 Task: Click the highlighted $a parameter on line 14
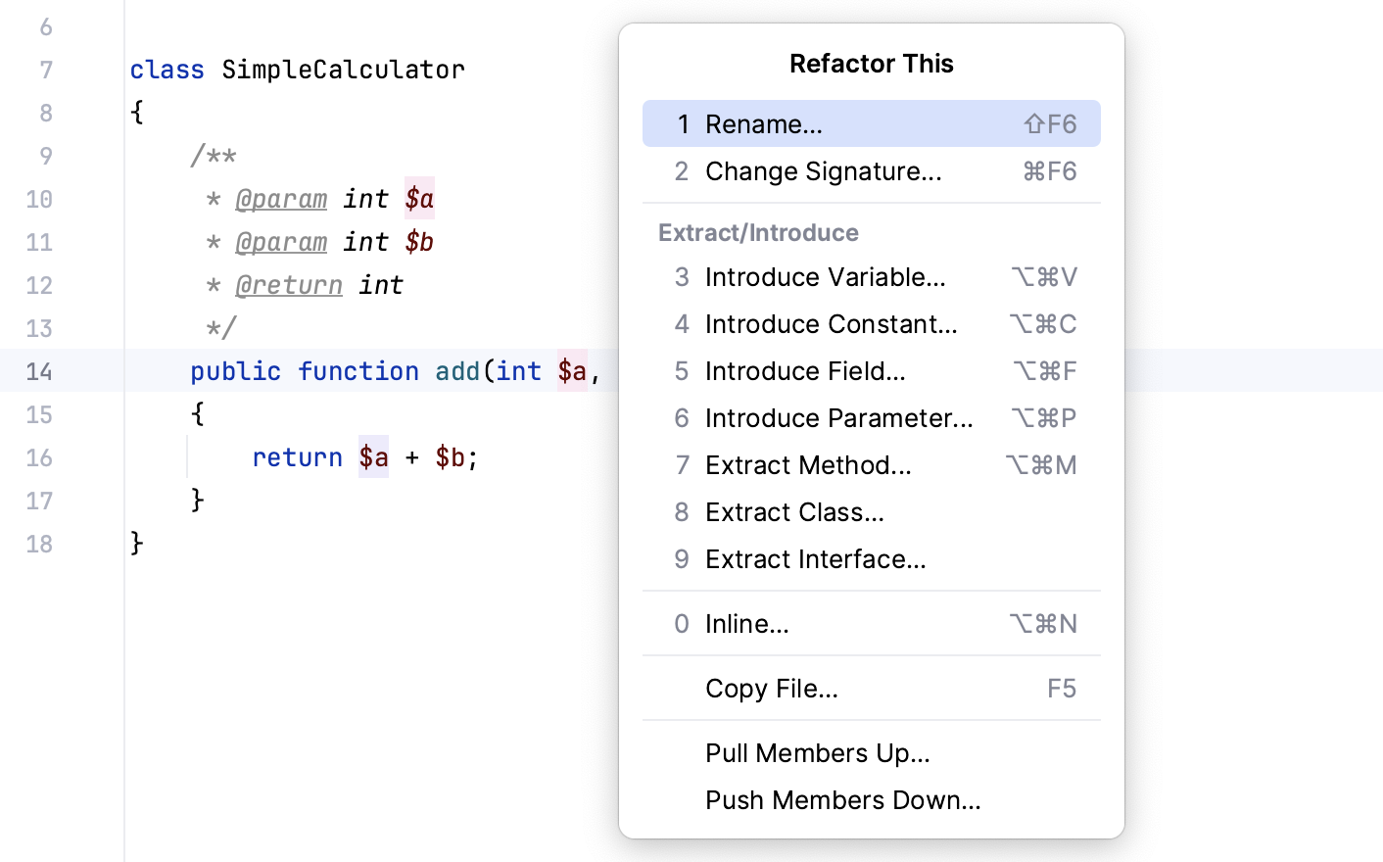click(x=573, y=371)
